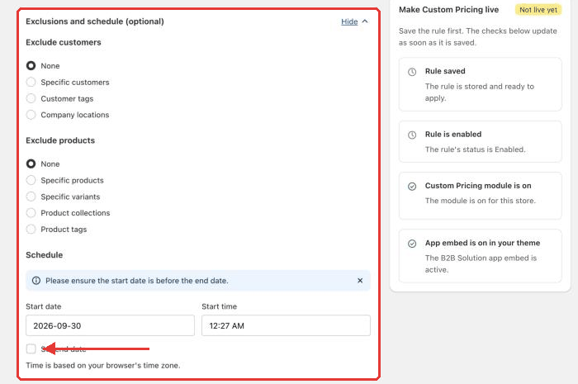Open the Start time field

tap(286, 325)
